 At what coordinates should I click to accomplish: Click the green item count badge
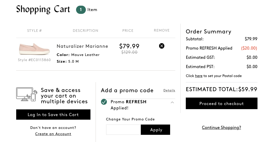[81, 10]
